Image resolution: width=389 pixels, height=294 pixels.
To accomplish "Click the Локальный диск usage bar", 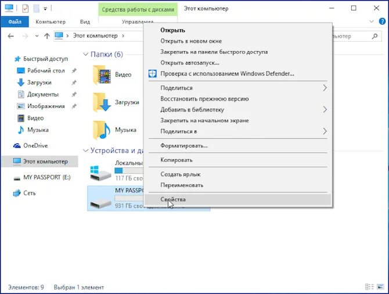I will (129, 171).
